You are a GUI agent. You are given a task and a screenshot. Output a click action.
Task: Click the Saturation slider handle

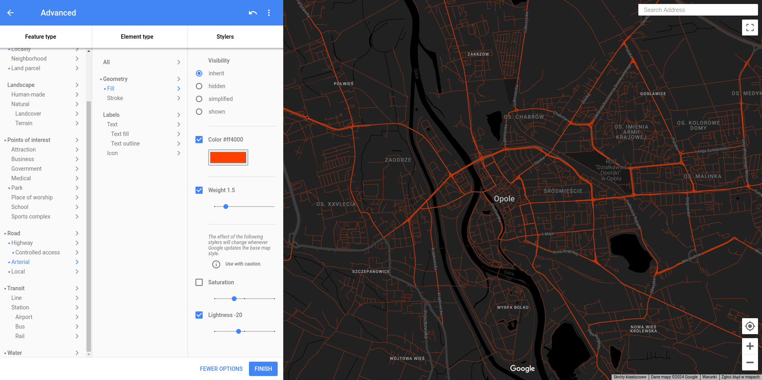coord(234,299)
